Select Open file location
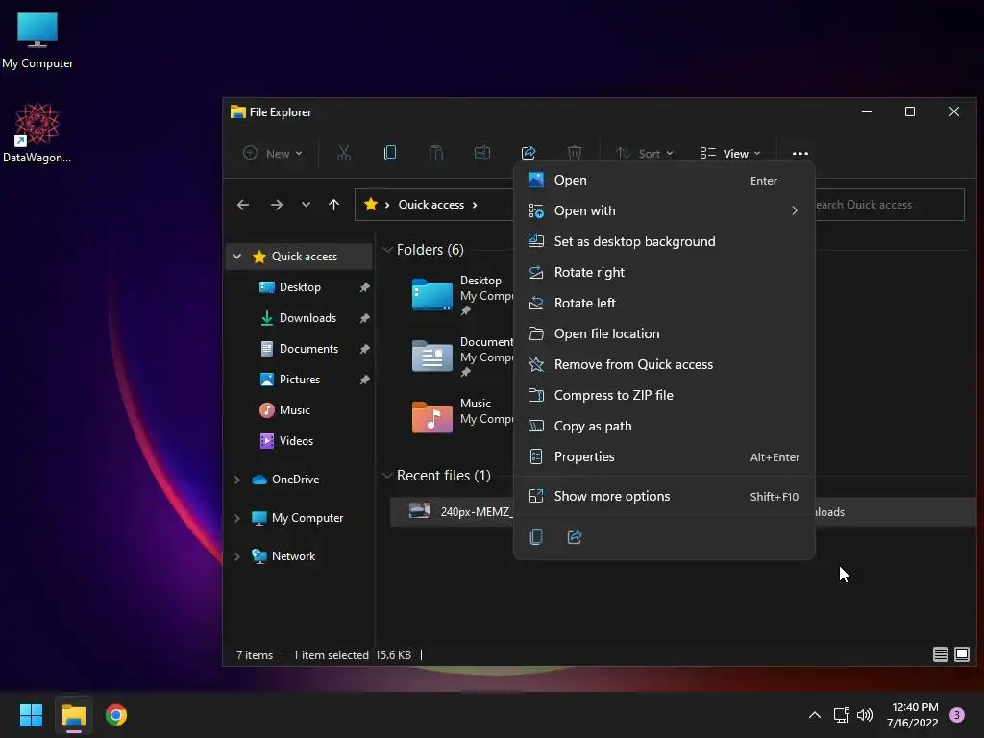984x738 pixels. coord(664,333)
